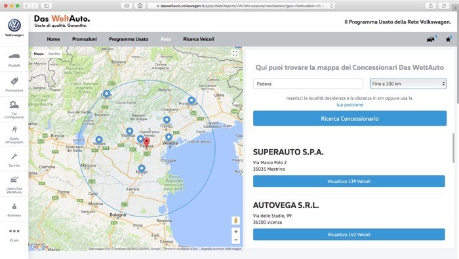Click the favorites star icon in header

click(x=448, y=39)
